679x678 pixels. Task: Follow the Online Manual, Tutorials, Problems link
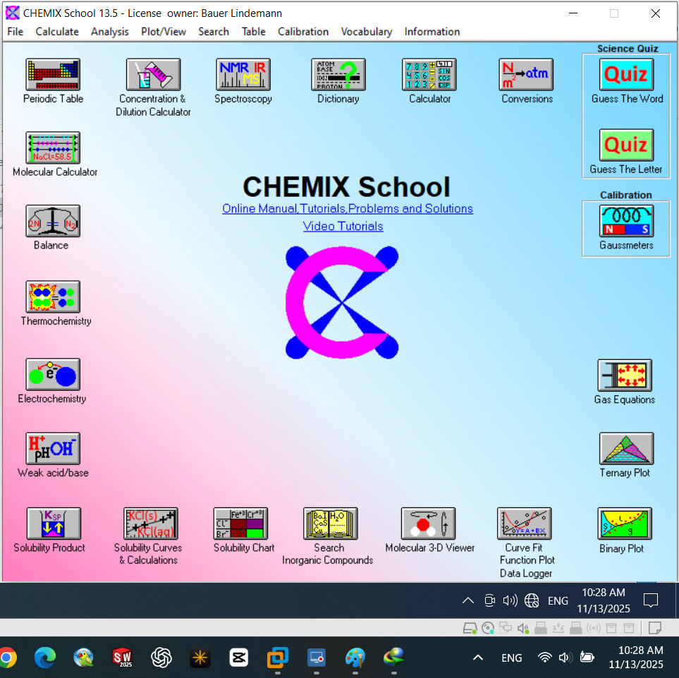[x=348, y=209]
